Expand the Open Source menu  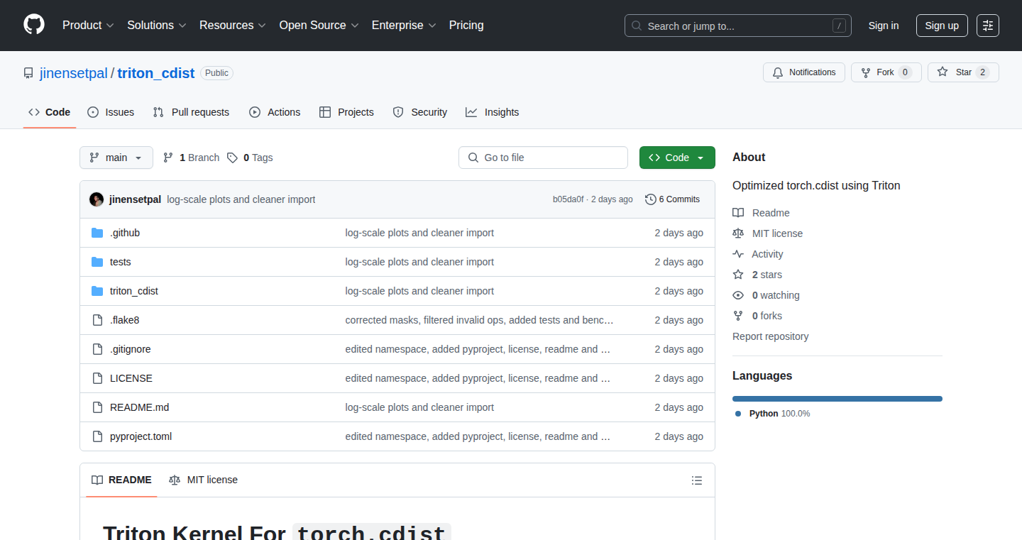point(319,25)
